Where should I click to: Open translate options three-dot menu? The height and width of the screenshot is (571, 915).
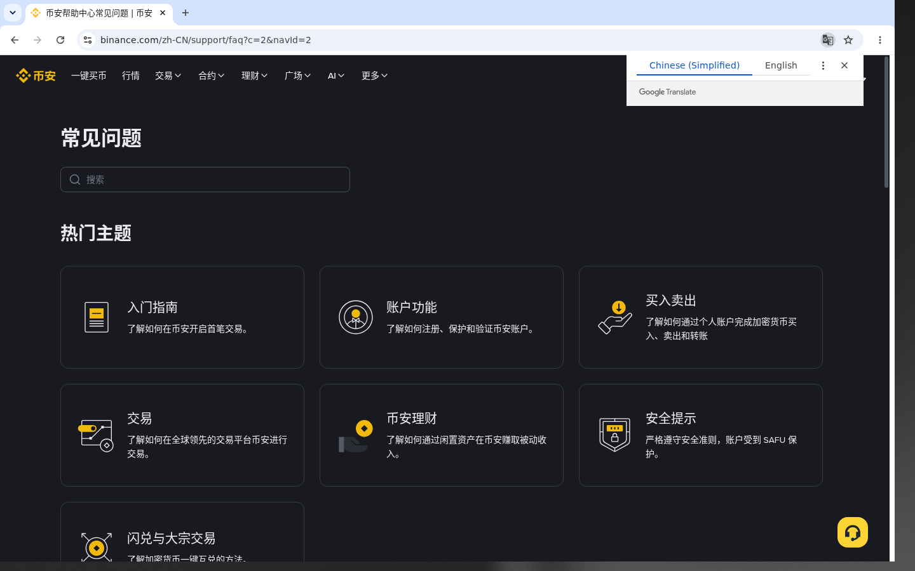coord(823,65)
